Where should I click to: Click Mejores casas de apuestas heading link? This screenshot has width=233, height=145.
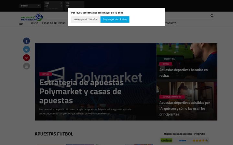point(184,134)
